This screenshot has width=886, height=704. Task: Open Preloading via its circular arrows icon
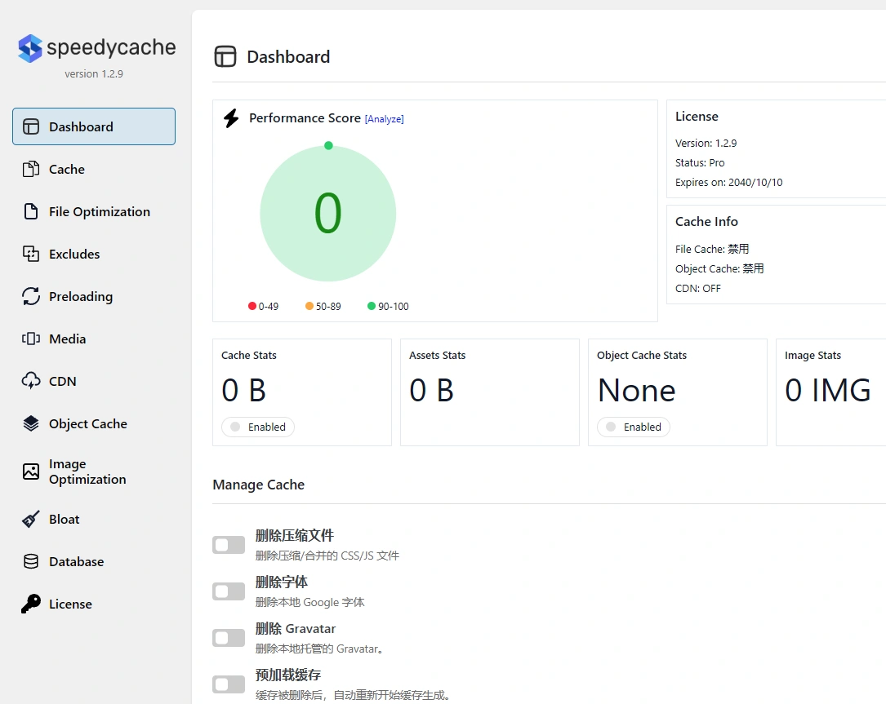(29, 296)
